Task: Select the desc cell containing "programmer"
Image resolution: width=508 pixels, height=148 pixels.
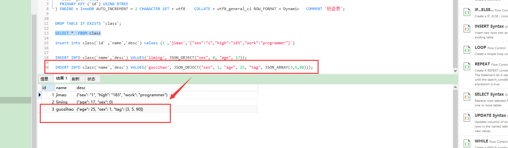Action: tap(166, 95)
